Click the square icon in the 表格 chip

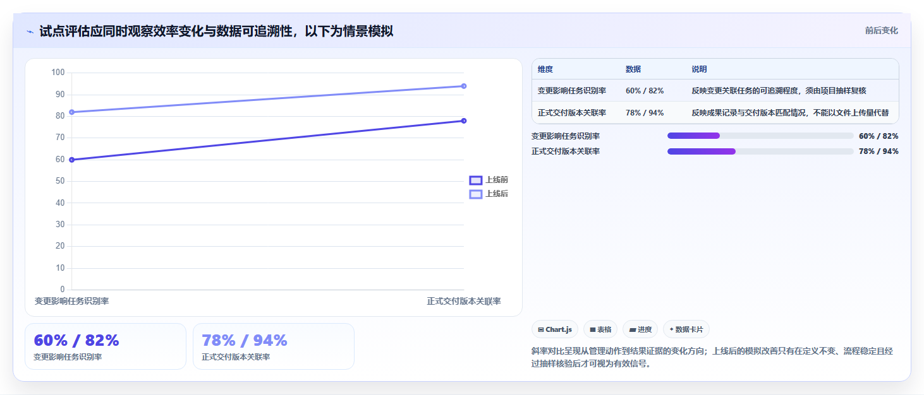pyautogui.click(x=593, y=329)
